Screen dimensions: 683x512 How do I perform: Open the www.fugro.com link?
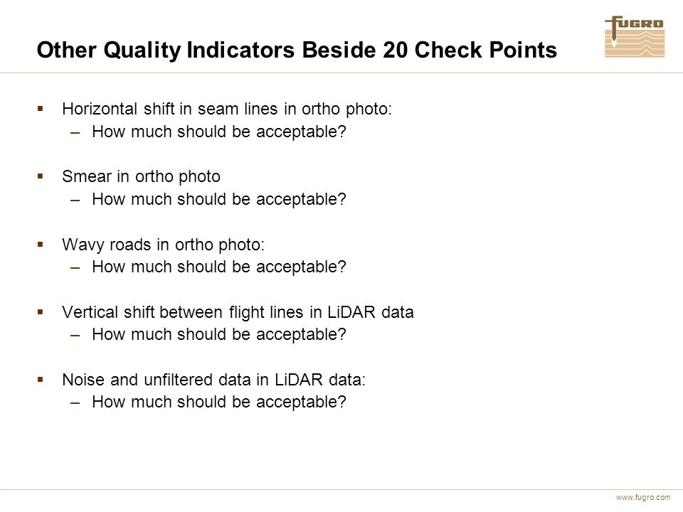(x=643, y=497)
